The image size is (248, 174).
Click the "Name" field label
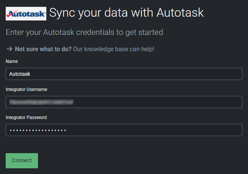12,61
